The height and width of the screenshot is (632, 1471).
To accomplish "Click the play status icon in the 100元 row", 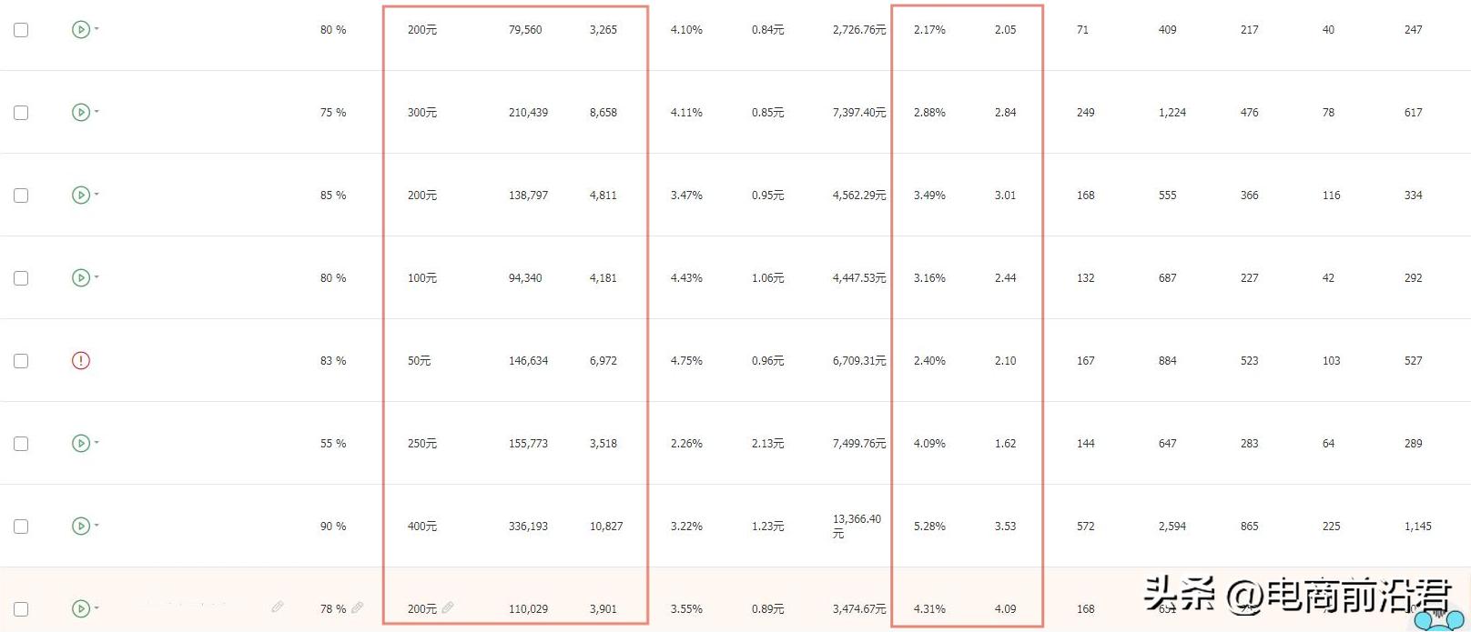I will click(x=81, y=278).
